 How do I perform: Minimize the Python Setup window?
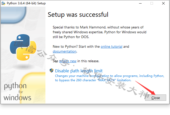[x=140, y=4]
